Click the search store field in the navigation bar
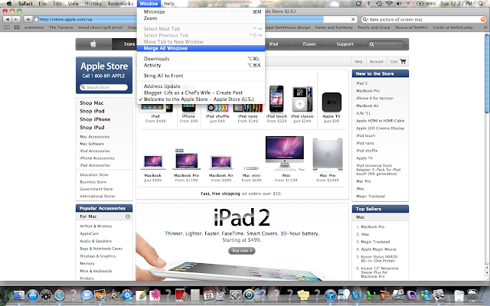 tap(386, 44)
